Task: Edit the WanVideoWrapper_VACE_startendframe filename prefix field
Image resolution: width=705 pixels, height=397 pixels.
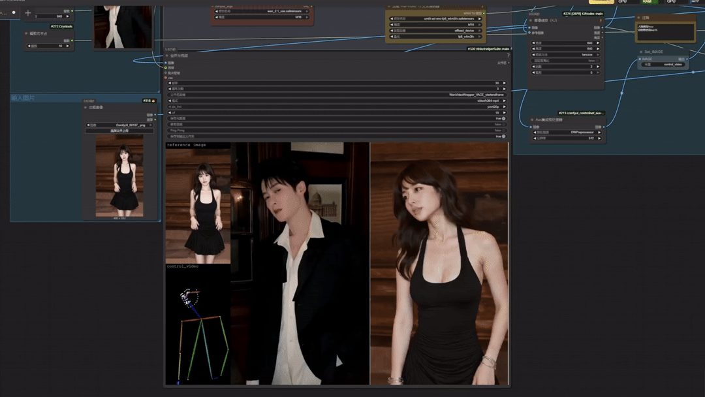Action: [x=337, y=95]
